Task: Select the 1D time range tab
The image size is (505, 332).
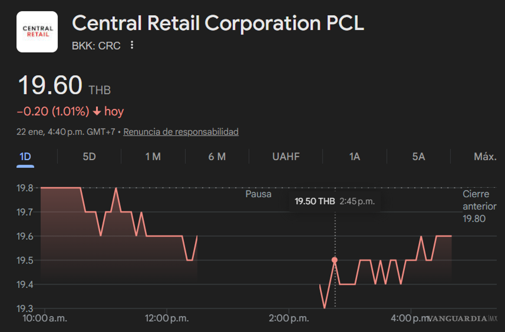Action: [25, 157]
